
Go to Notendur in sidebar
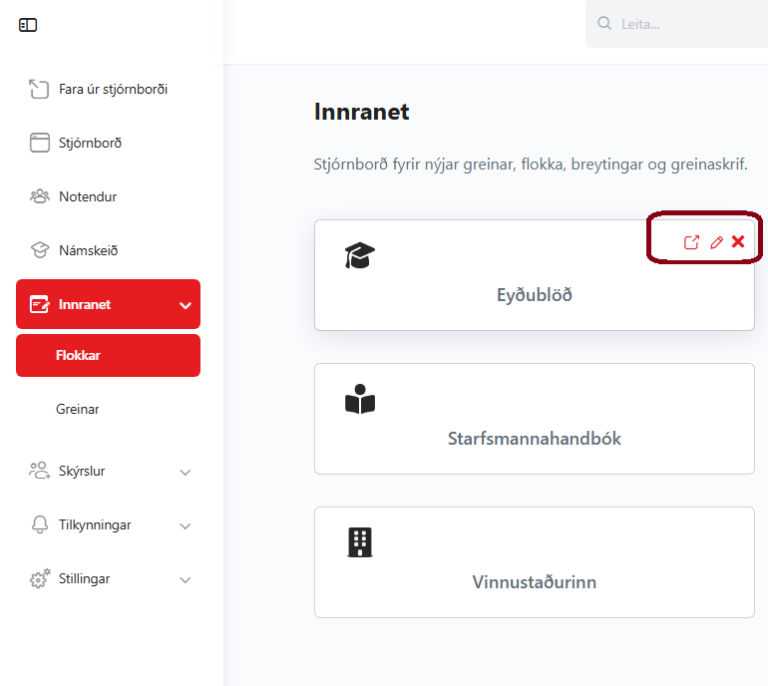coord(88,196)
